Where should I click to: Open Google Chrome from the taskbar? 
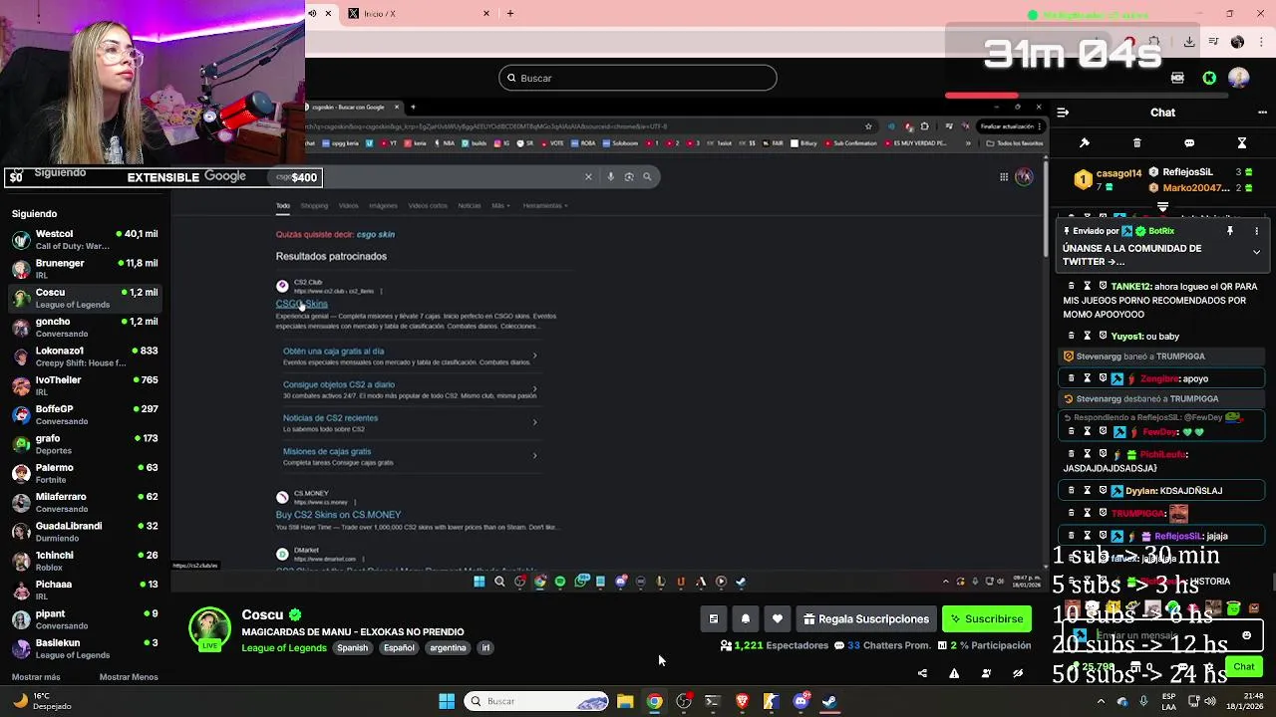click(654, 701)
